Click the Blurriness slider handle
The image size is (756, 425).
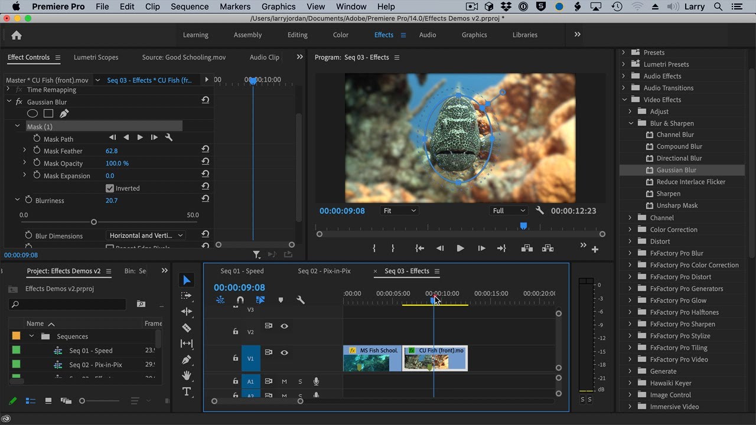pos(94,222)
